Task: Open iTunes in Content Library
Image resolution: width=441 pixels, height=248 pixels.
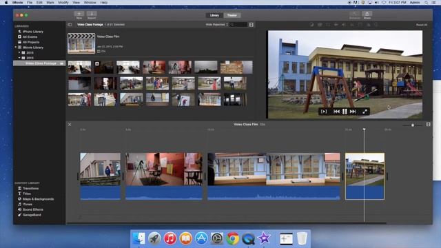Action: click(x=28, y=205)
